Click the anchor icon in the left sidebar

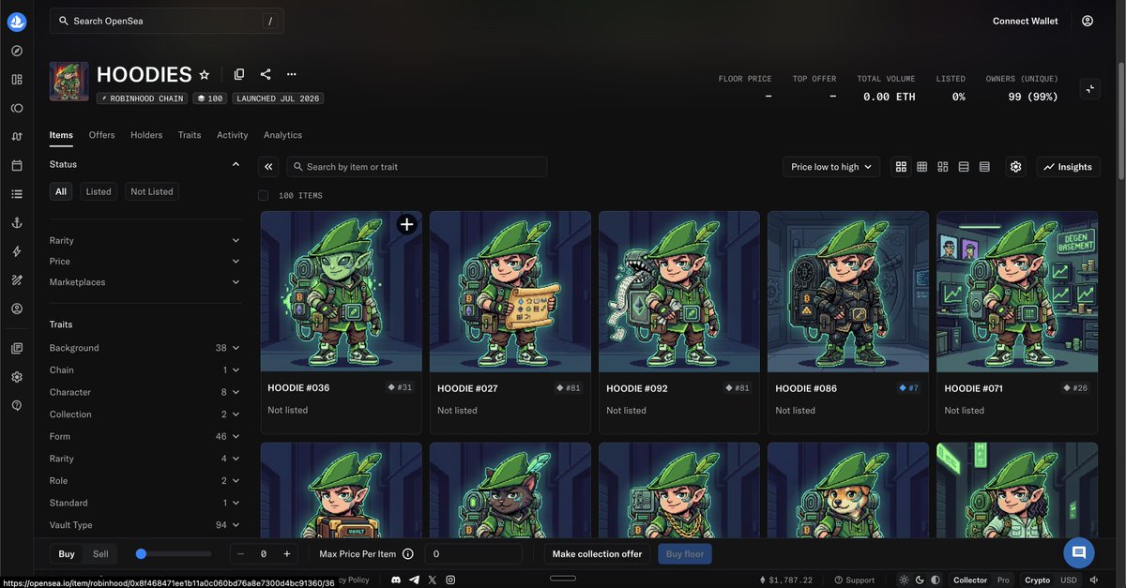click(17, 223)
